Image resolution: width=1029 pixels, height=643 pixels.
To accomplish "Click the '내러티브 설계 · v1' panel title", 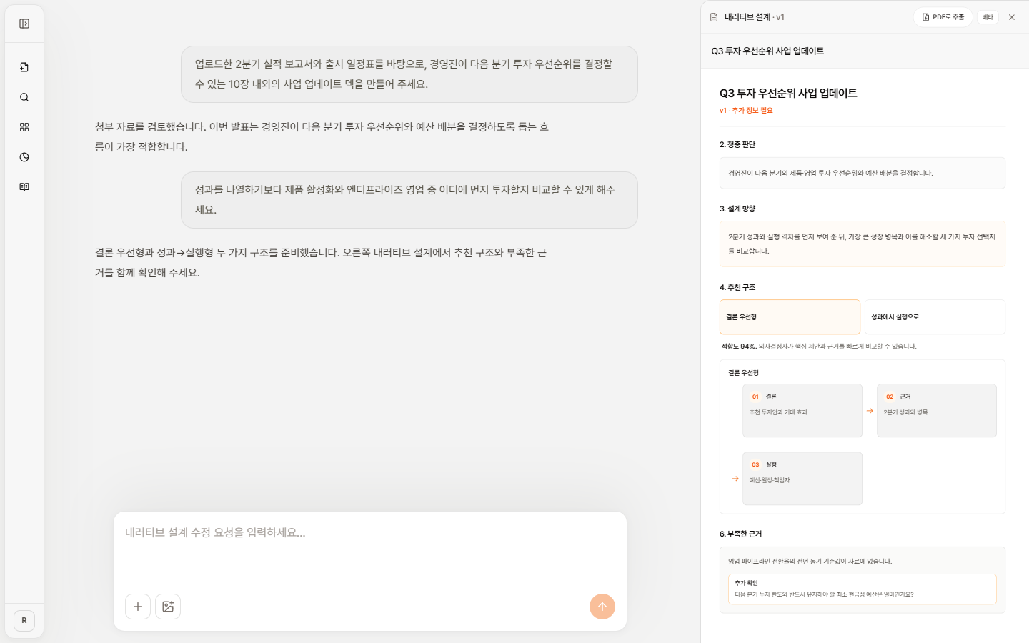I will [754, 17].
